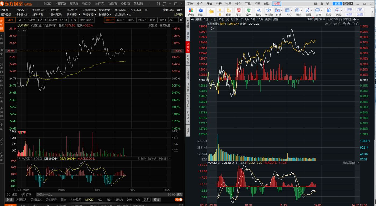Open the 叠加 overlay dropdown
Screen dimensions: 376x206
click(x=120, y=20)
